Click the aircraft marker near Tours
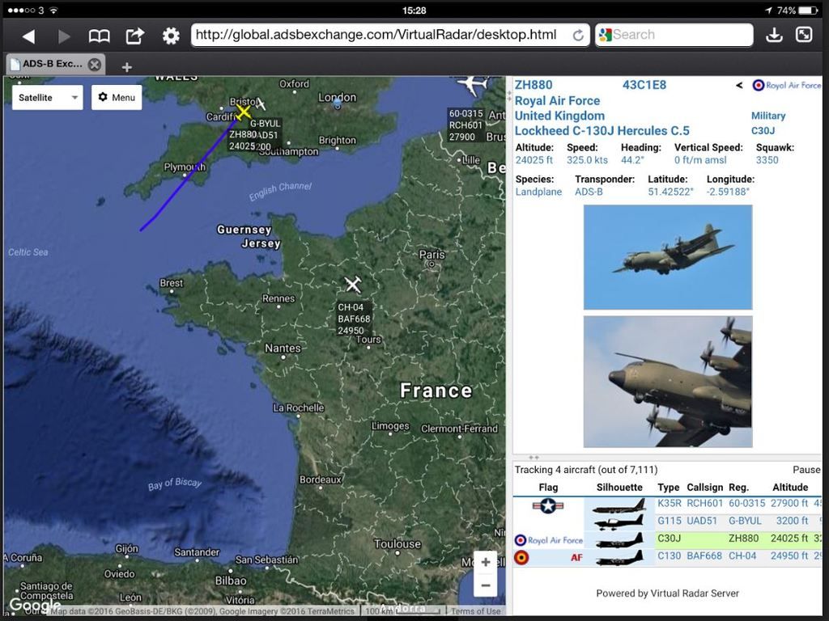Viewport: 829px width, 621px height. click(x=352, y=284)
